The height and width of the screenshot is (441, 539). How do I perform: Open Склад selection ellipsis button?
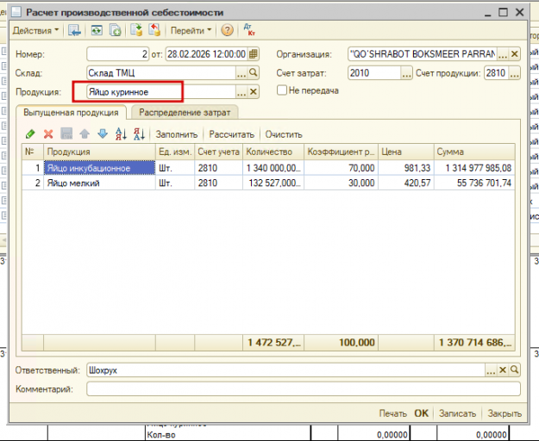pyautogui.click(x=241, y=73)
